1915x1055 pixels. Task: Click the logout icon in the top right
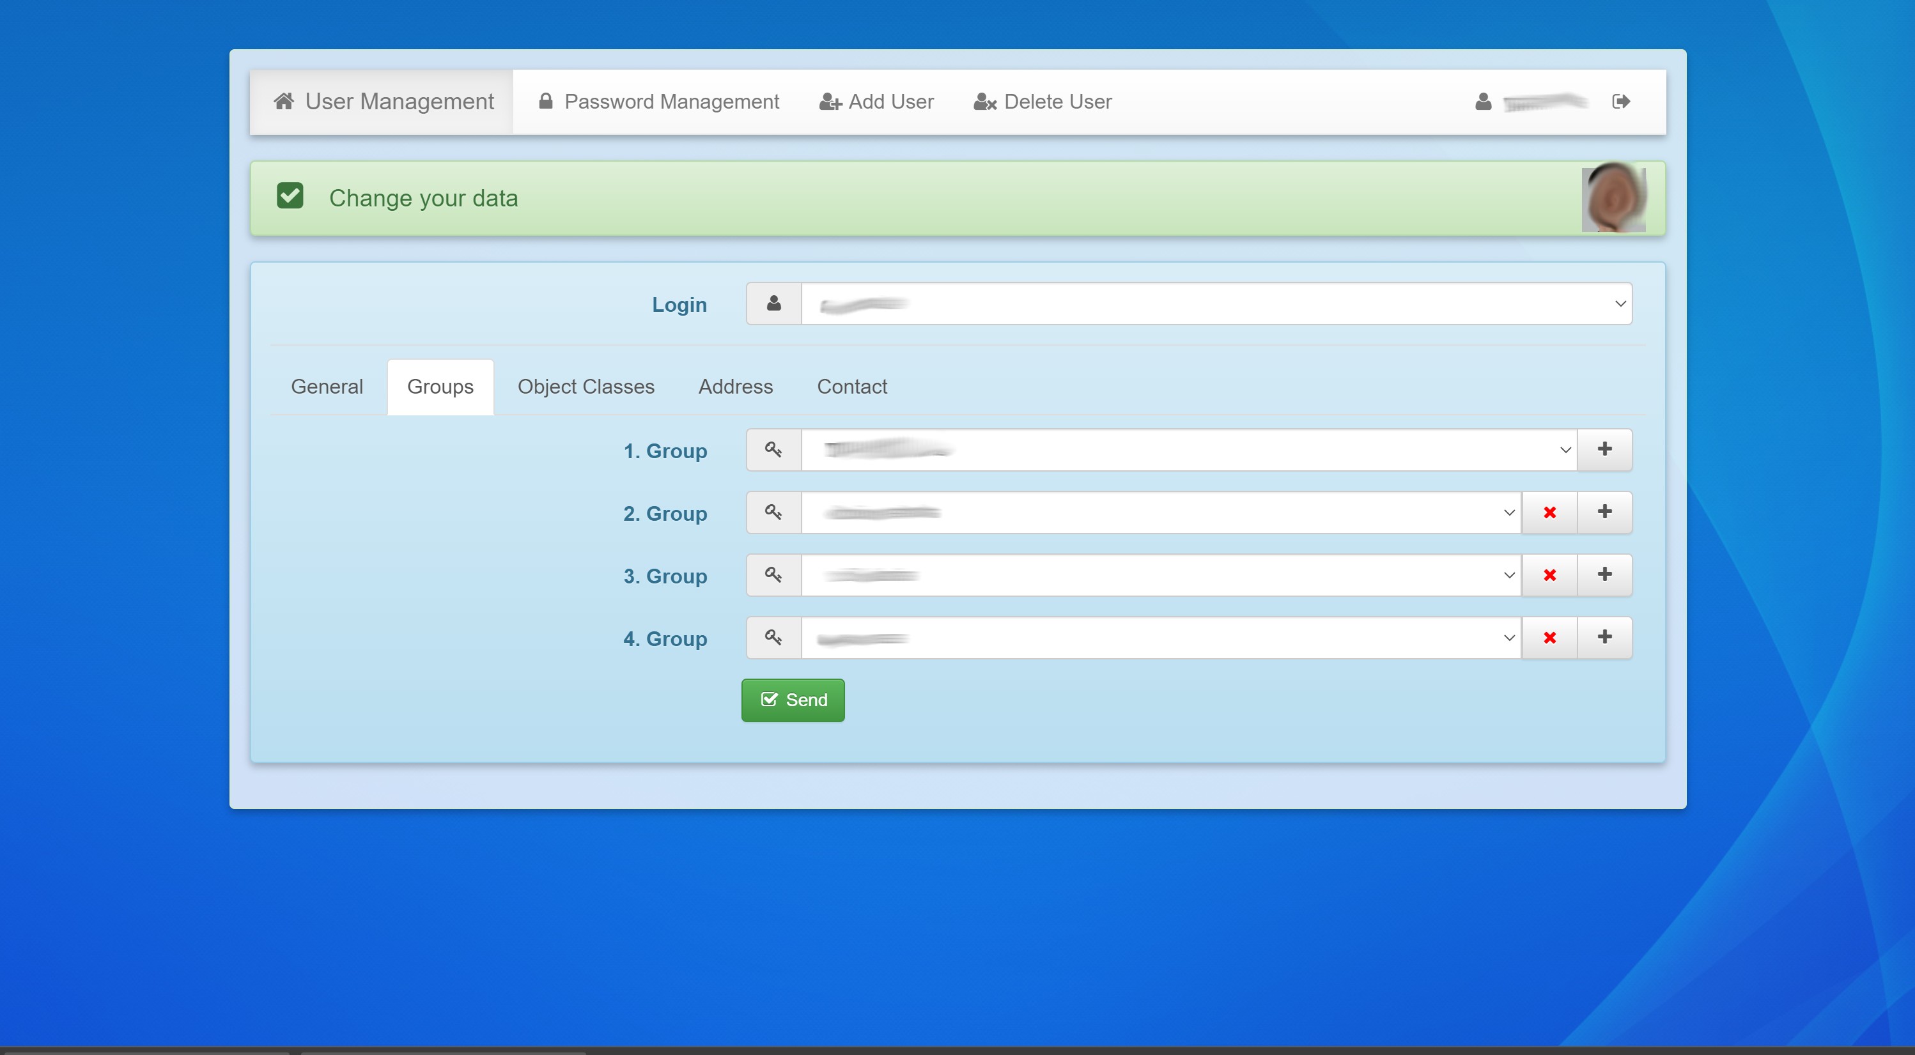(1622, 101)
